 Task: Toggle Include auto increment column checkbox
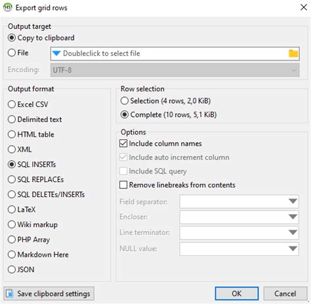(x=123, y=157)
